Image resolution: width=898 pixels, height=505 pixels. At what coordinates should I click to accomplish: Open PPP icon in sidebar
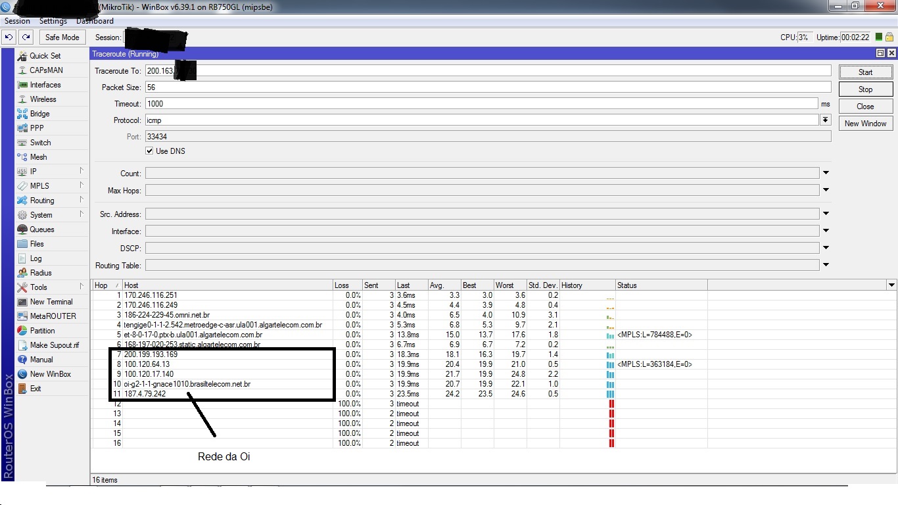pyautogui.click(x=22, y=128)
